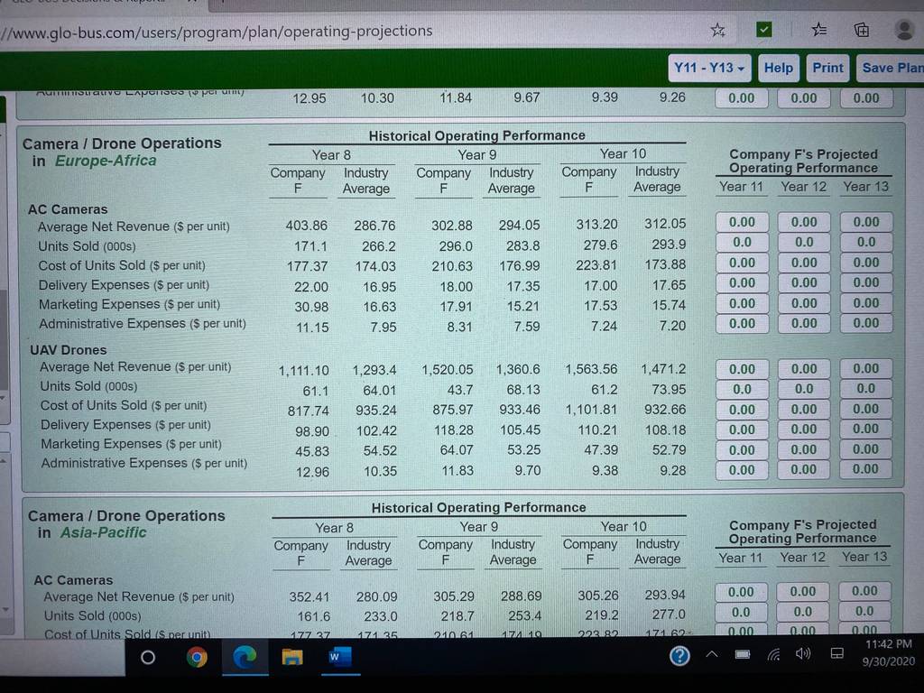Select Year 13 UAV Drones Units Sold field, Europe-Africa
The width and height of the screenshot is (924, 693).
tap(865, 389)
